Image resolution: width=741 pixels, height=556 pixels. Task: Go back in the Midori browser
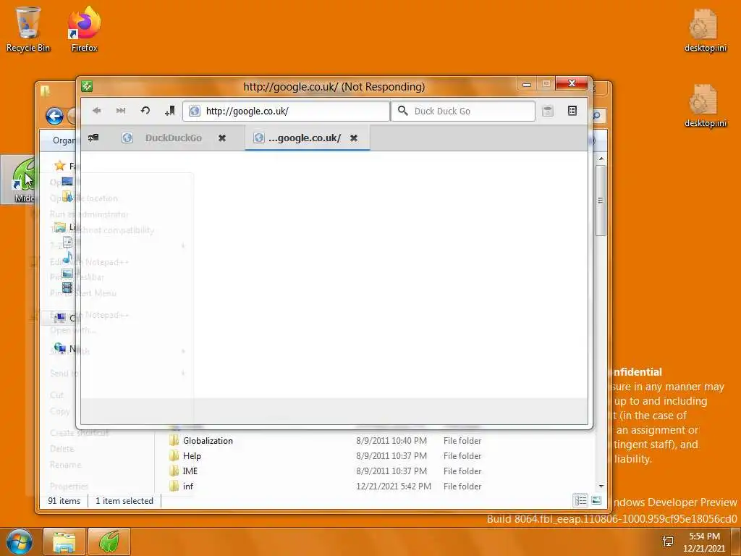pos(96,111)
